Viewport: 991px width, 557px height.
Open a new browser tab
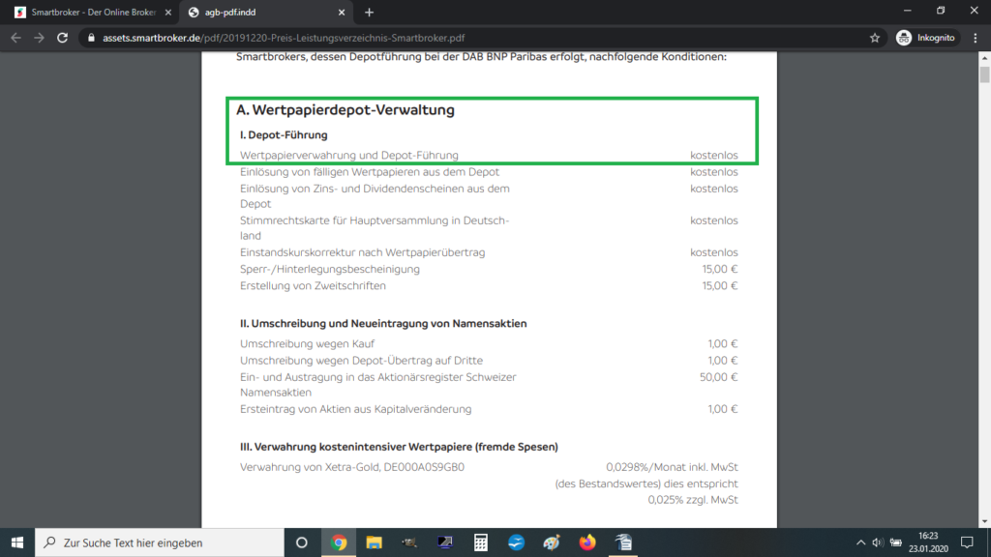click(x=369, y=12)
